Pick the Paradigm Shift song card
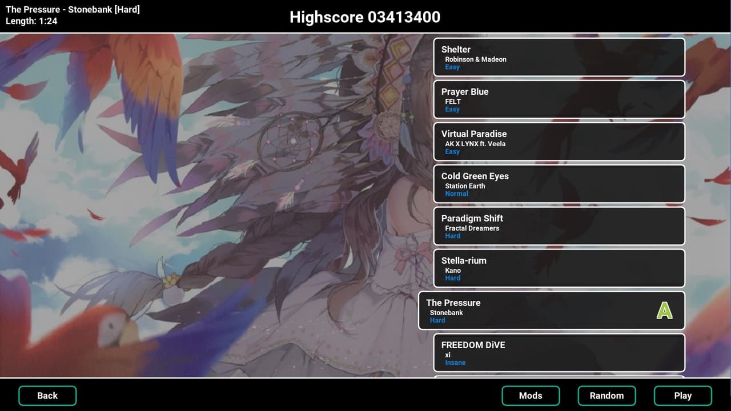 559,226
